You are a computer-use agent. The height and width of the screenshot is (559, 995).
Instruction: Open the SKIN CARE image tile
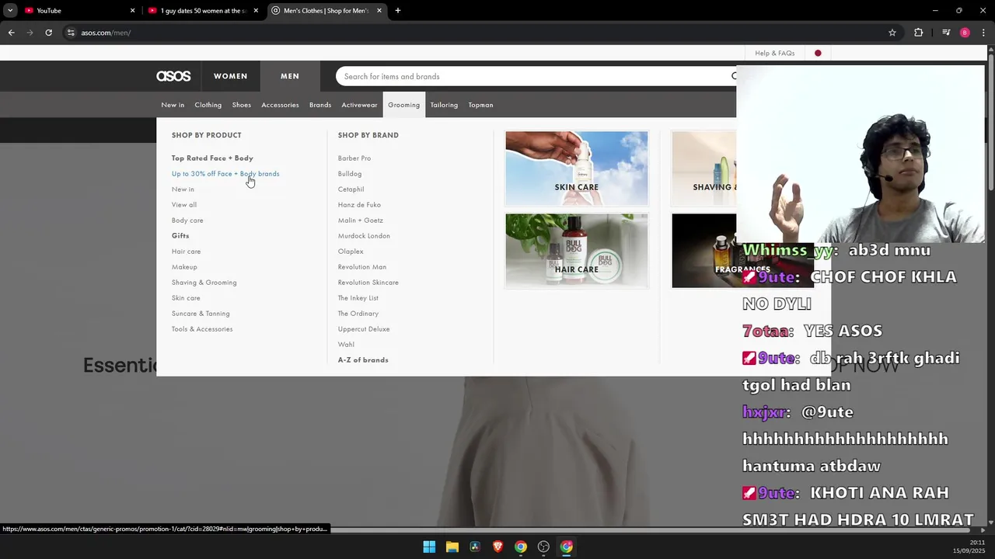(577, 168)
